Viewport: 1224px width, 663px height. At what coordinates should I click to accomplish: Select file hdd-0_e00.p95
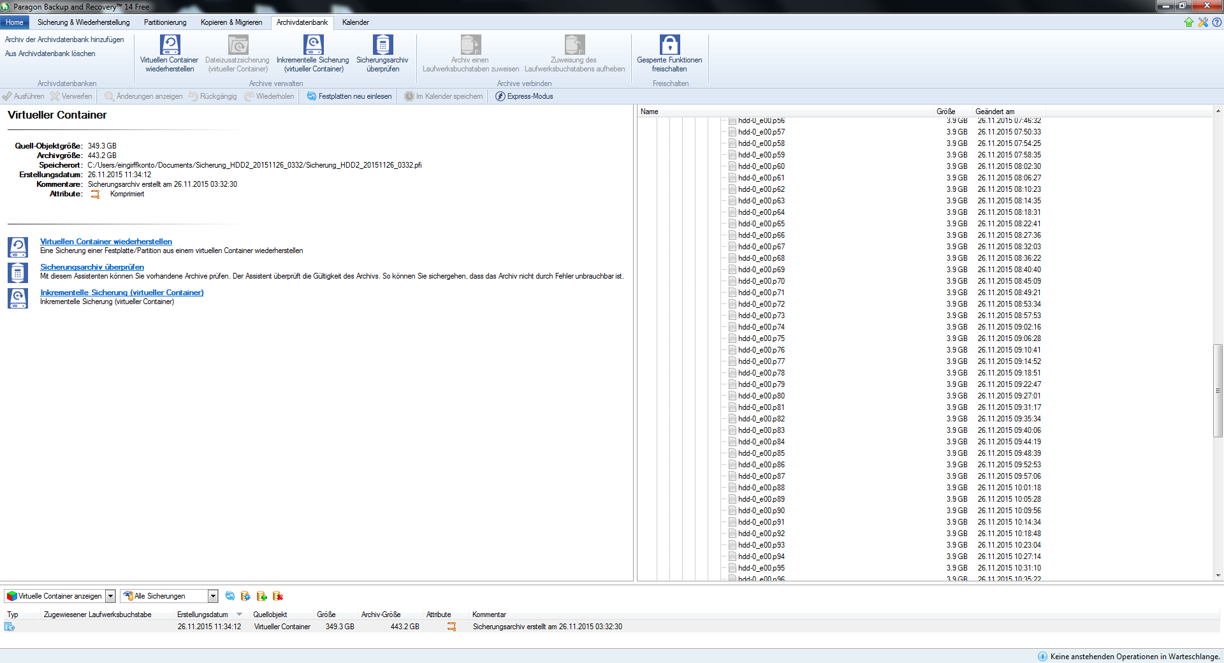(761, 568)
